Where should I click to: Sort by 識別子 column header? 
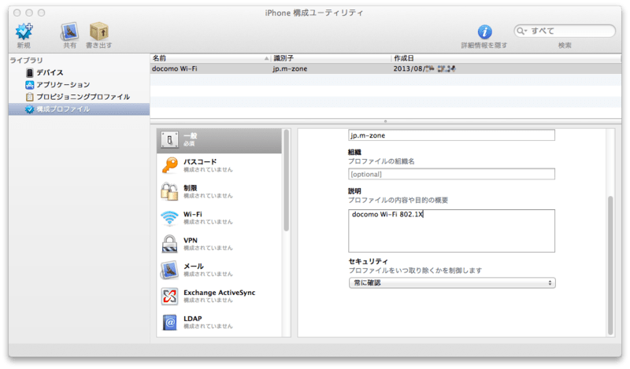click(x=331, y=58)
